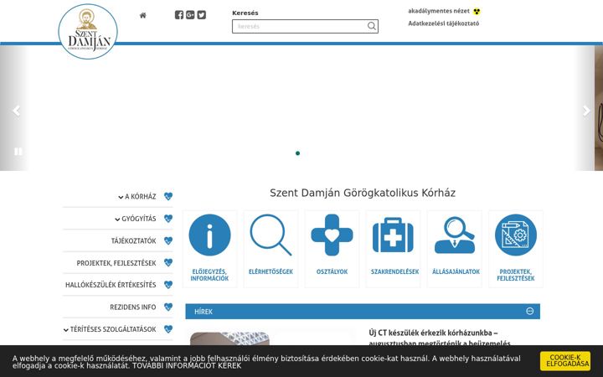Viewport: 603px width, 377px height.
Task: Expand the Gyógyítás menu chevron
Action: pyautogui.click(x=117, y=219)
